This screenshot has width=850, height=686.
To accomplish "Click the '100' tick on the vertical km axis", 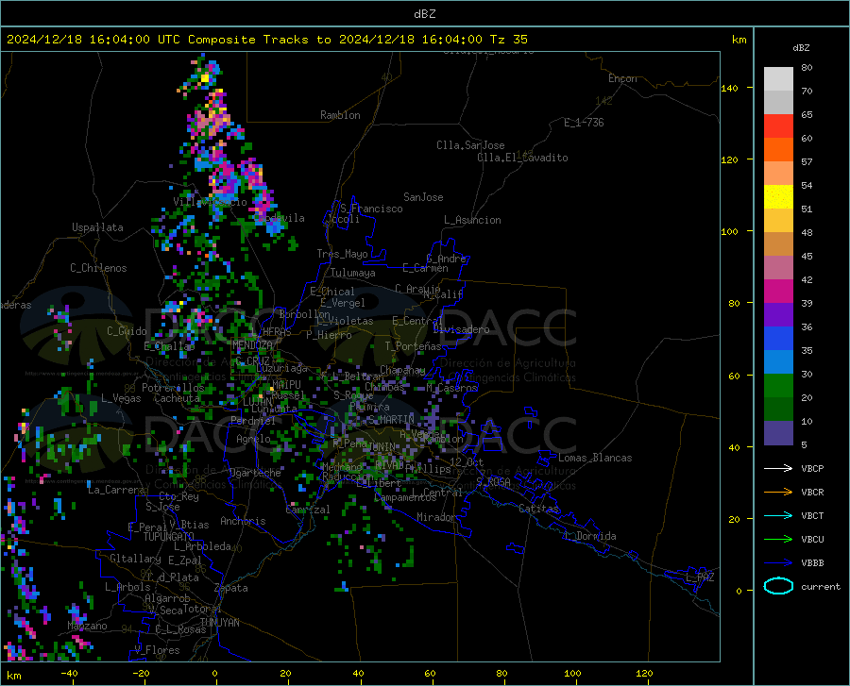I will (729, 231).
